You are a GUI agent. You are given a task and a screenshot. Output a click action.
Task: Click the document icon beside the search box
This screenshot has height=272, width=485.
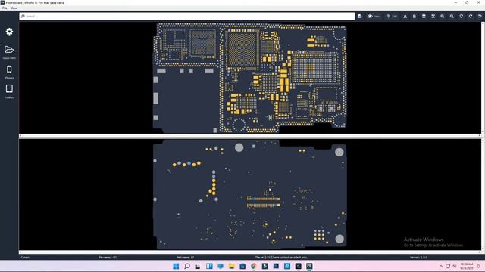pos(360,16)
